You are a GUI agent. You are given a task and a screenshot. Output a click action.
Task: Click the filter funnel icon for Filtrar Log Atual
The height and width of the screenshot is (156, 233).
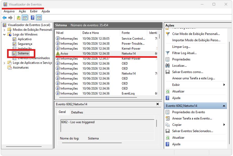tap(168, 53)
